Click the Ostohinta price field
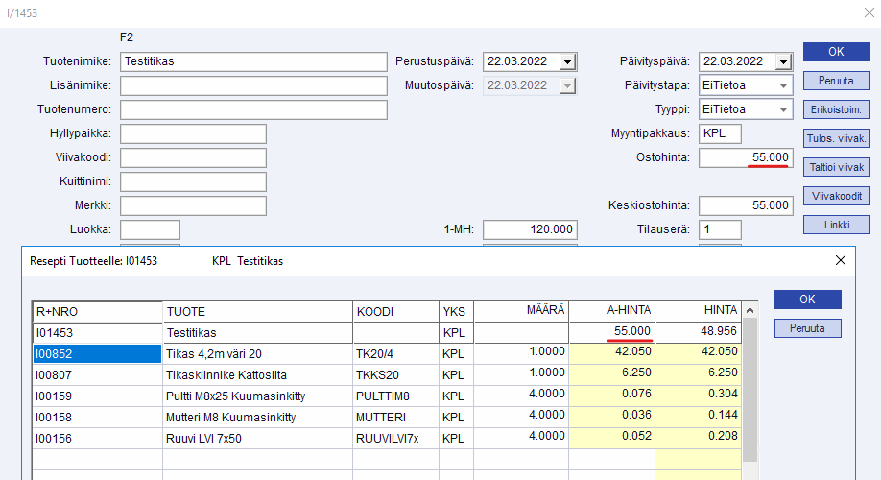This screenshot has width=881, height=480. coord(746,157)
